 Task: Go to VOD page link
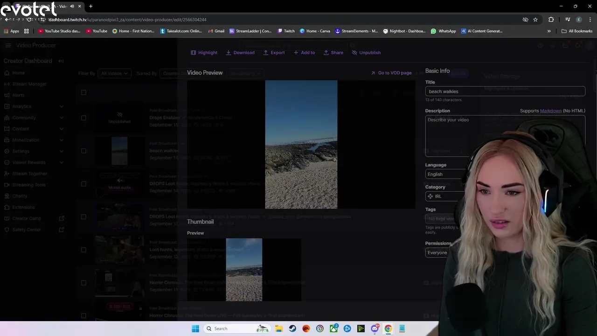(391, 73)
